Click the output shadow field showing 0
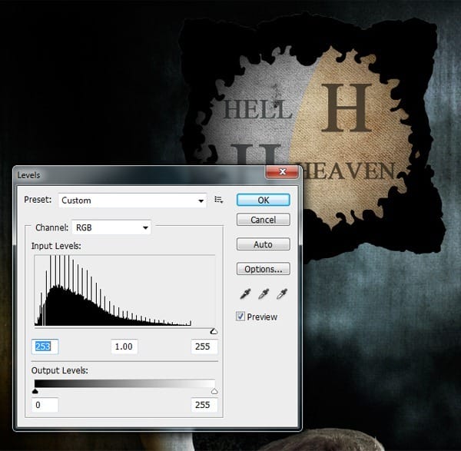The height and width of the screenshot is (451, 461). [45, 405]
